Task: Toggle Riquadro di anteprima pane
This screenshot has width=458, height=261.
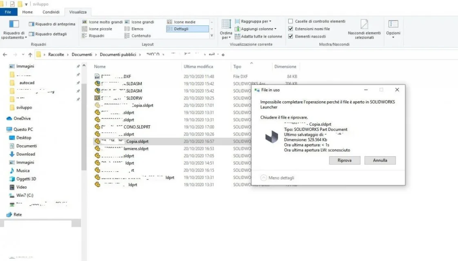Action: [x=52, y=24]
